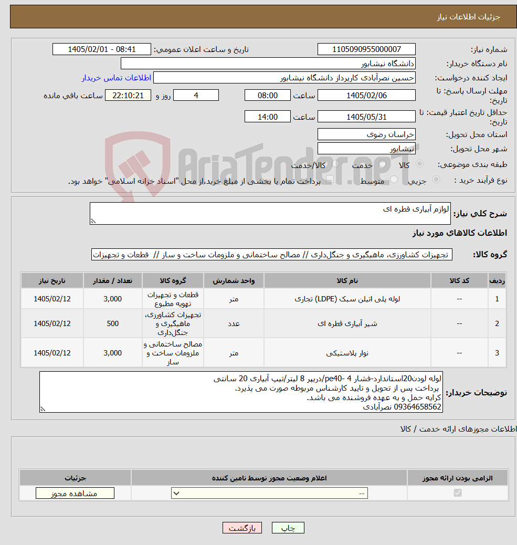The image size is (517, 545).
Task: Open the مشاهده مجوز button
Action: (75, 493)
